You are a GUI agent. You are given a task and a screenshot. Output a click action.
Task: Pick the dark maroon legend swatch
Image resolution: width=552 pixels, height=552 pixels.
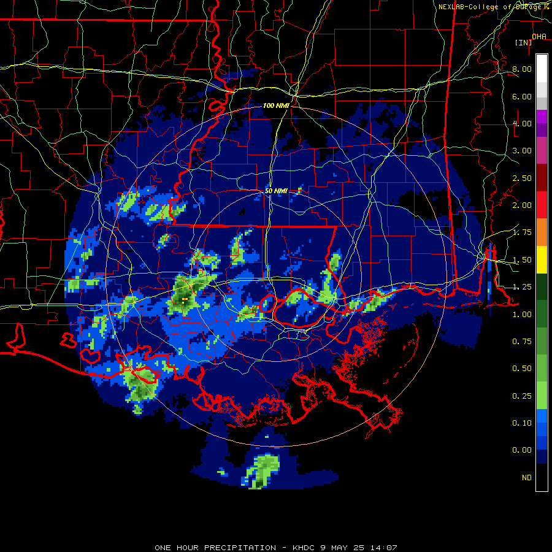click(x=542, y=178)
